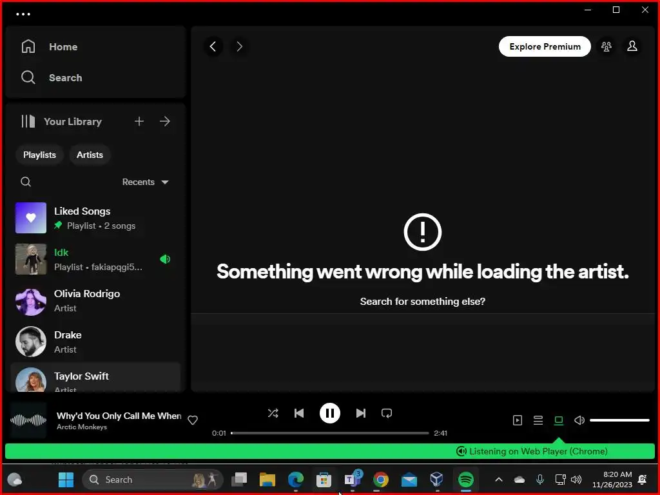Screen dimensions: 660x495
Task: Toggle repeat mode
Action: pos(387,413)
